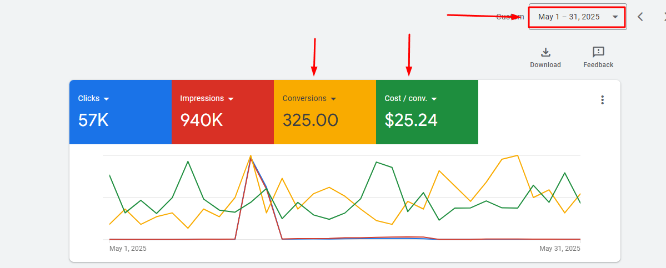Select the 940K impressions value
666x268 pixels.
pos(201,120)
